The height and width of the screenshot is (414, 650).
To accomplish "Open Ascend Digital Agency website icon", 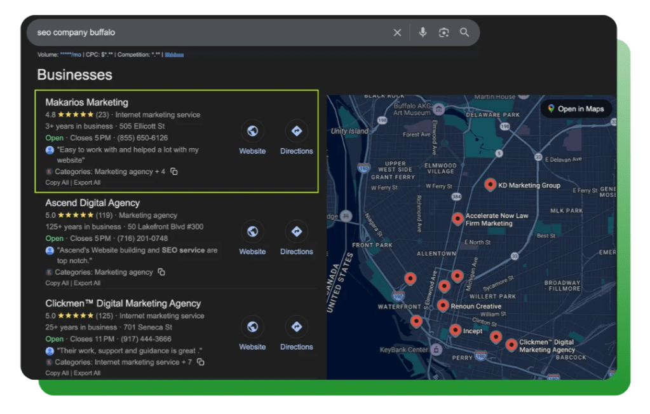I will pyautogui.click(x=252, y=232).
